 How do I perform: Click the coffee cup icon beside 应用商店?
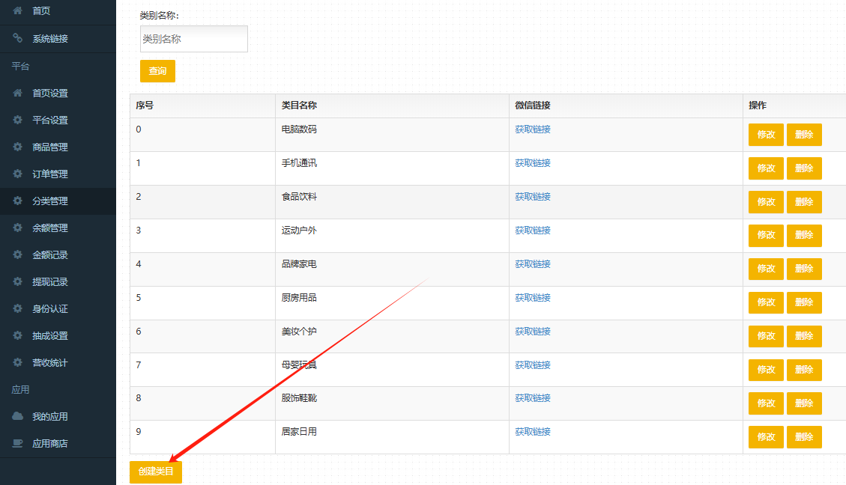click(18, 444)
